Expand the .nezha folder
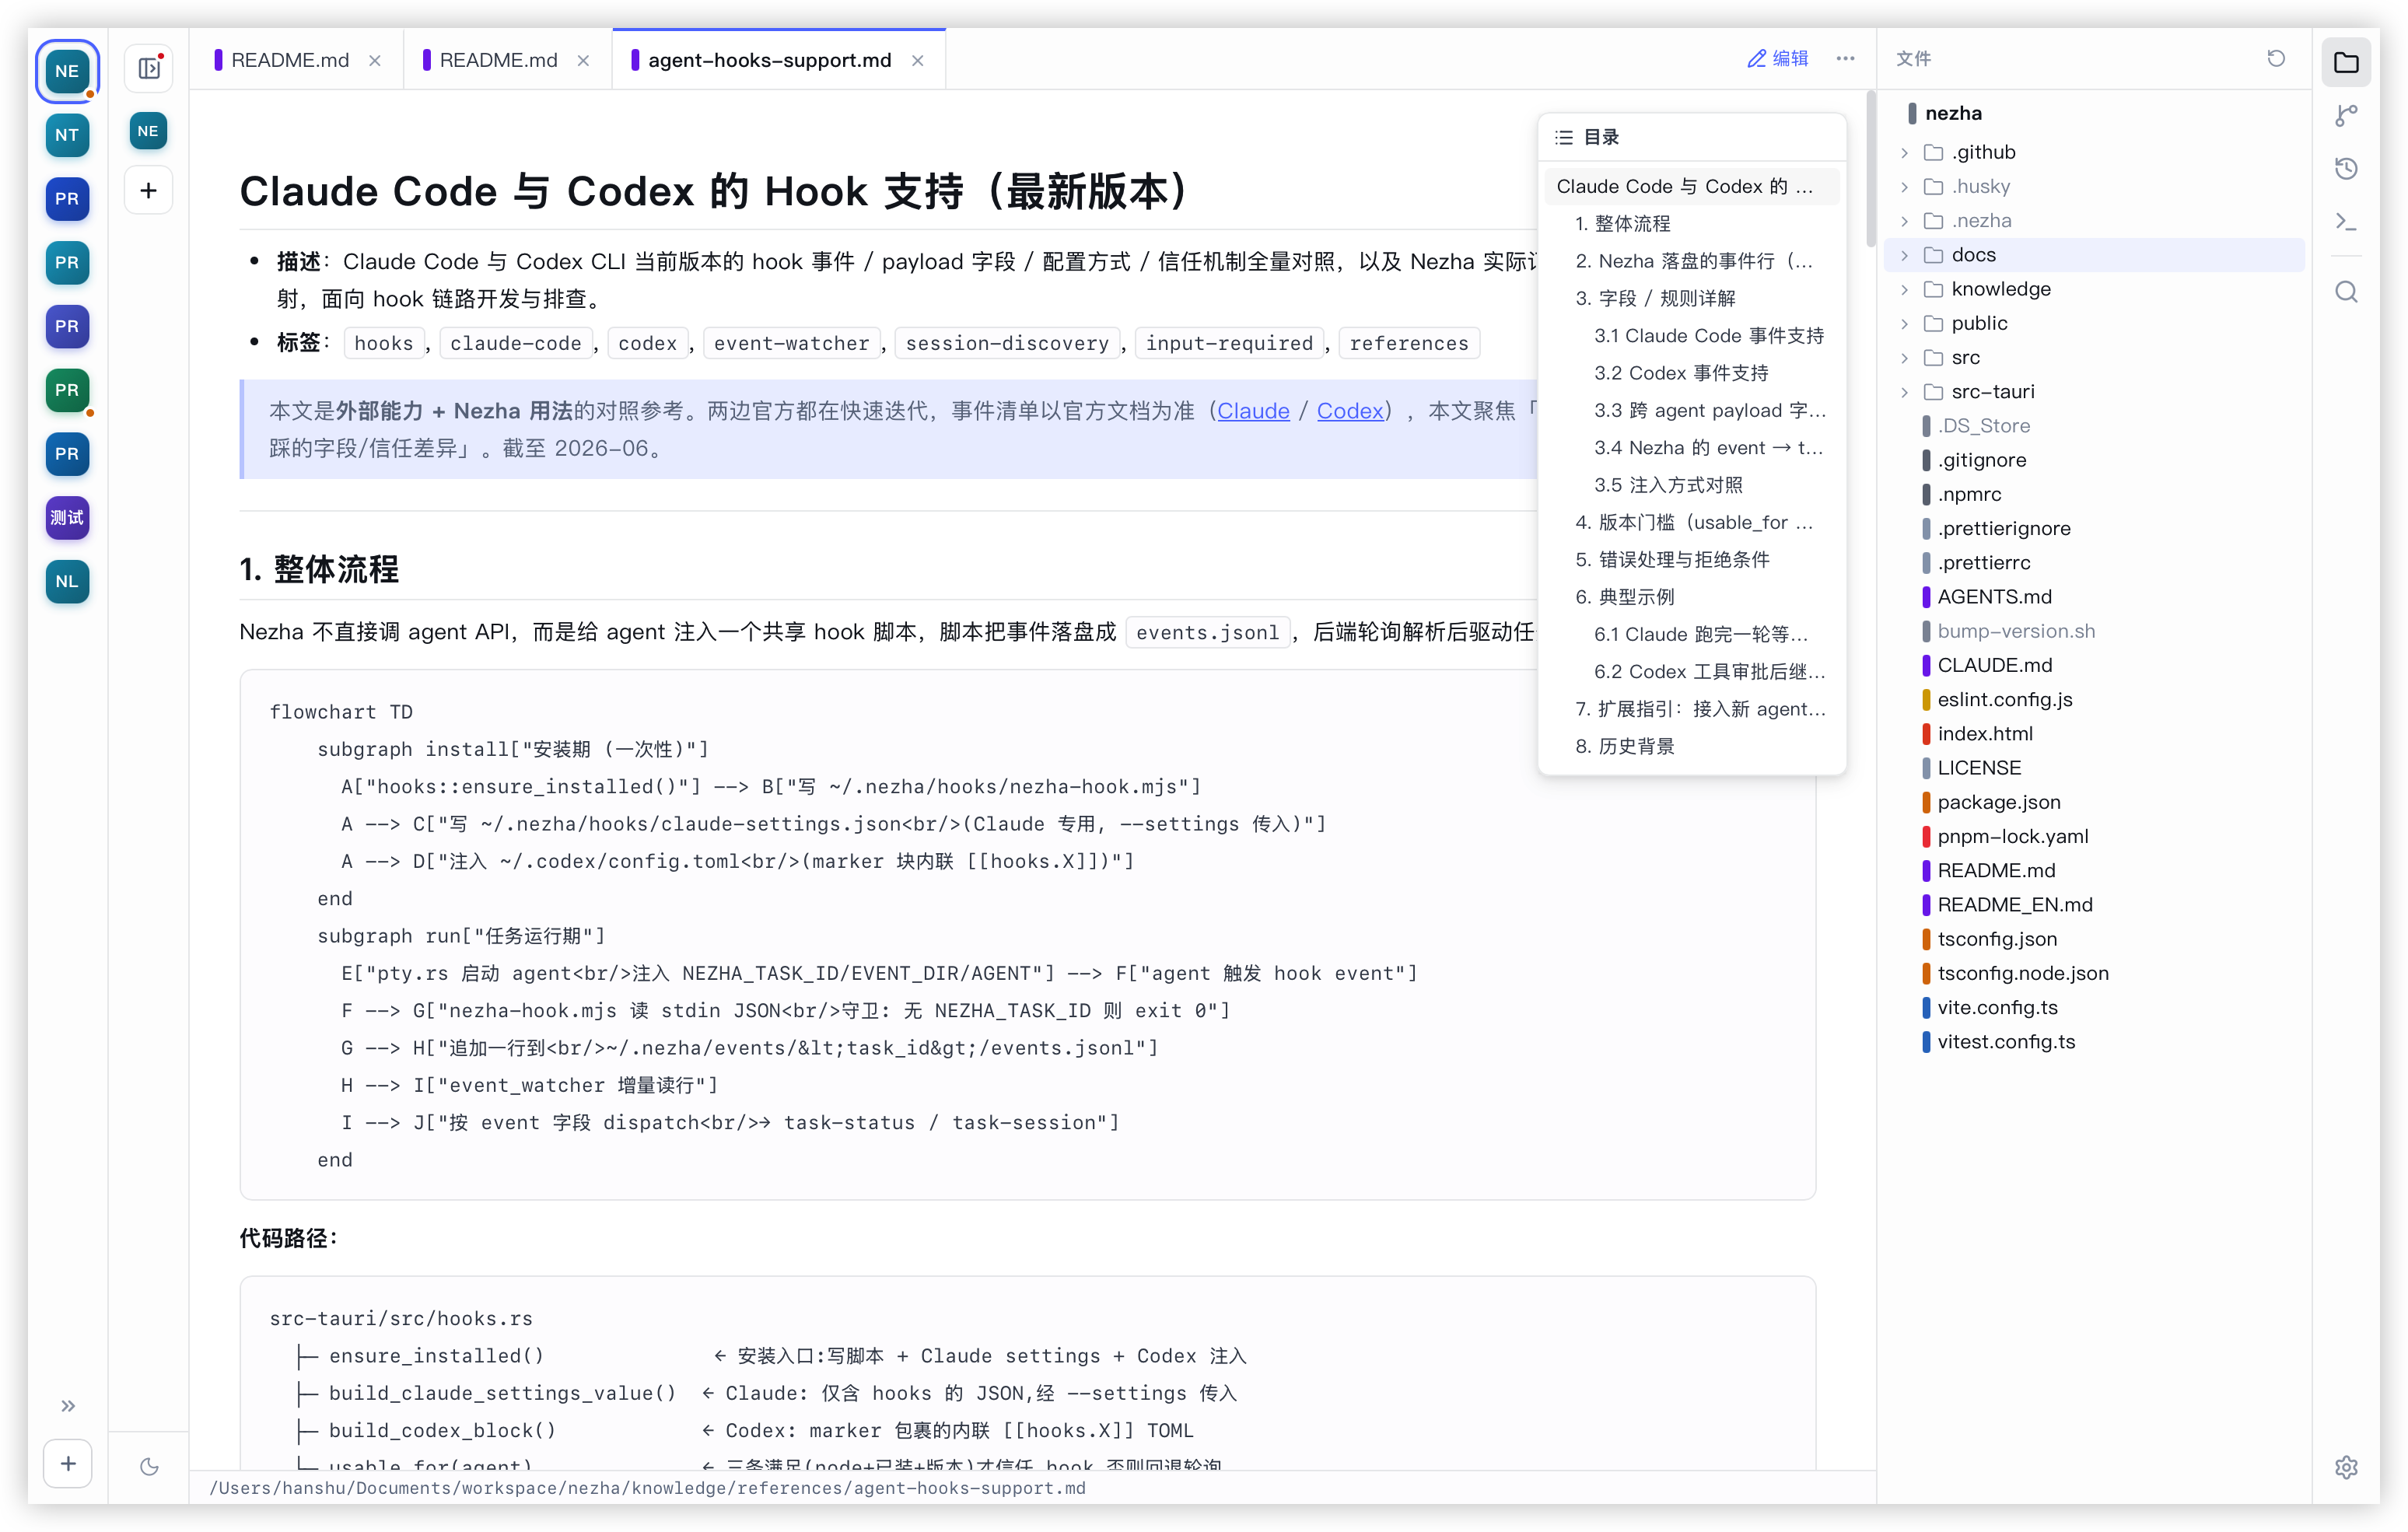Screen dimensions: 2408x1532 2094,221
